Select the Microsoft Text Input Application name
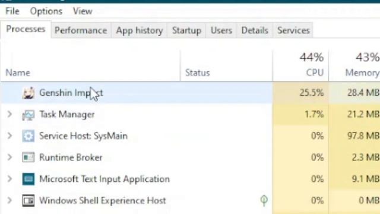Viewport: 380px width, 214px height. [x=104, y=179]
